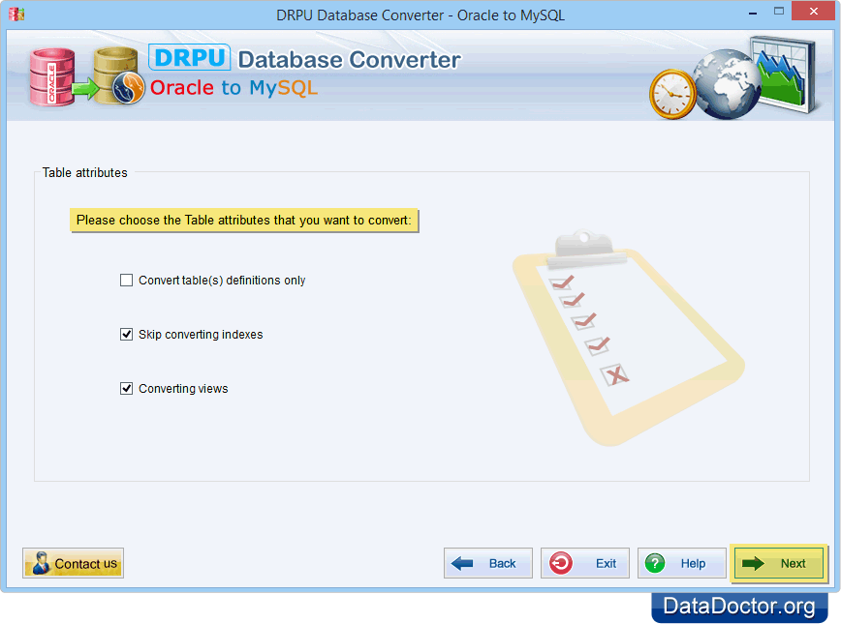Click the 'Please choose the Table attributes' prompt

tap(243, 221)
